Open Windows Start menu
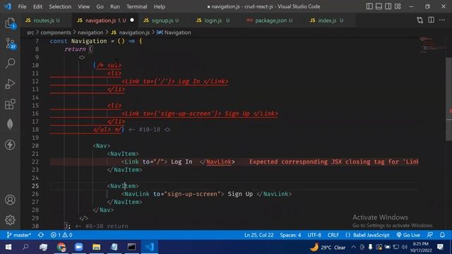Screen dimensions: 452x254 (8, 247)
